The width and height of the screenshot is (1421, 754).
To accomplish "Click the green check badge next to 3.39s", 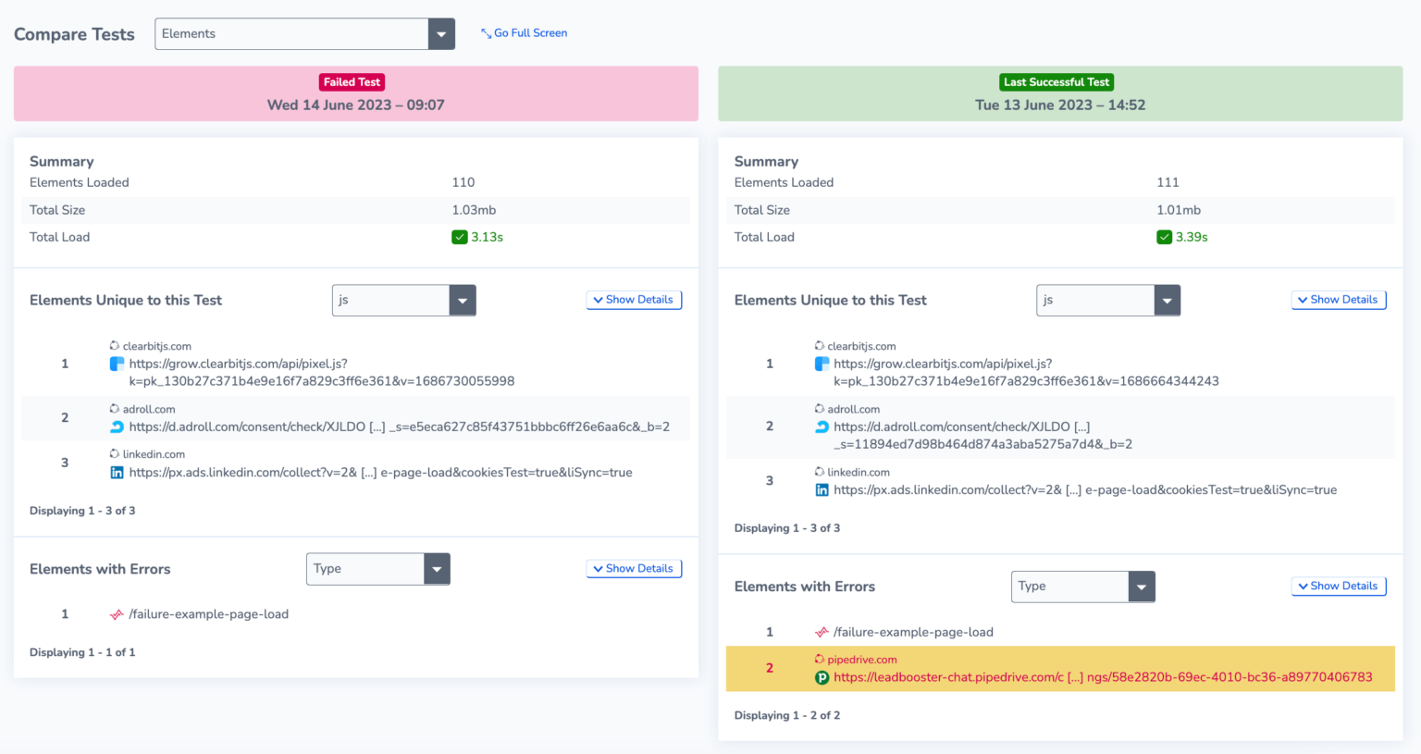I will pos(1165,237).
